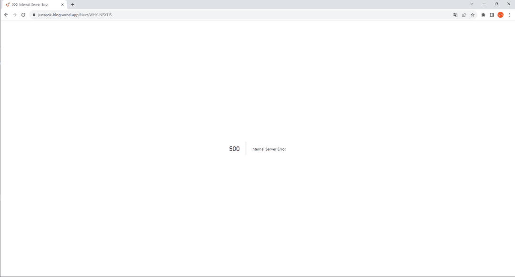Toggle the browser side panel
Screen dimensions: 515x277
pyautogui.click(x=492, y=15)
